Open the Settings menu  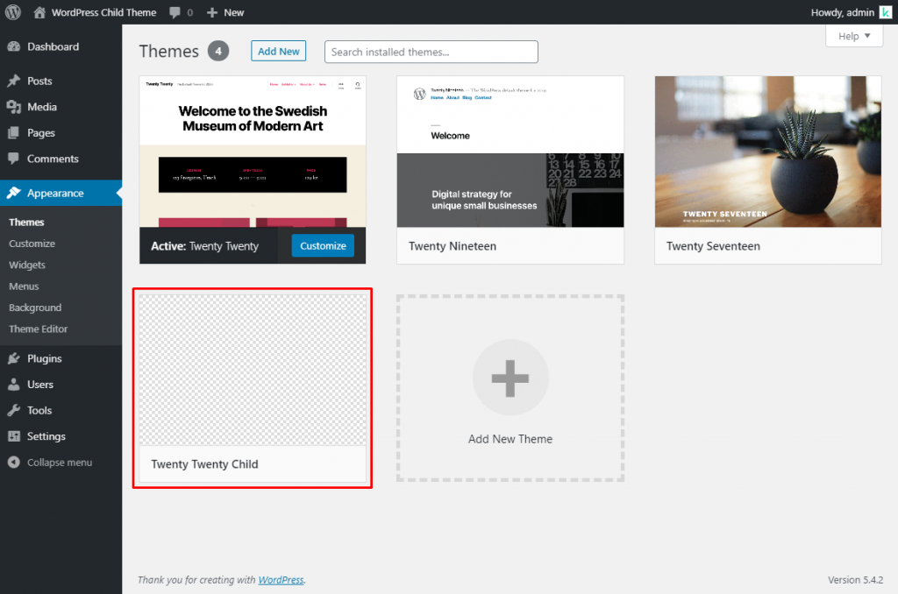tap(46, 436)
